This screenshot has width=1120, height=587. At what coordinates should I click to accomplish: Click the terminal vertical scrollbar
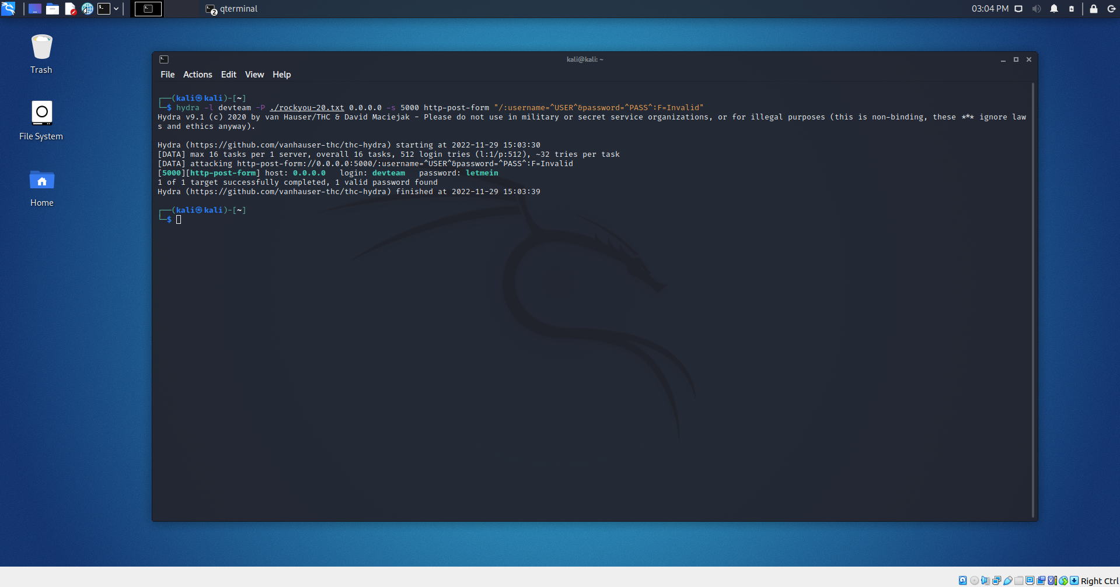[1032, 300]
